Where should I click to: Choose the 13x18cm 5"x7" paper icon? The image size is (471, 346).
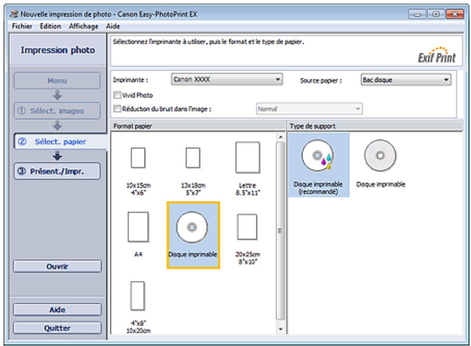[193, 158]
